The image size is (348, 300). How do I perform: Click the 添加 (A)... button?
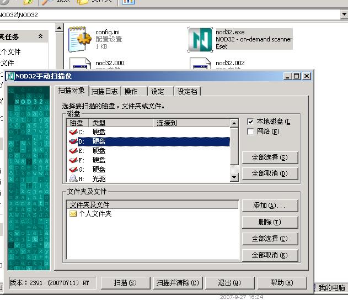[270, 206]
